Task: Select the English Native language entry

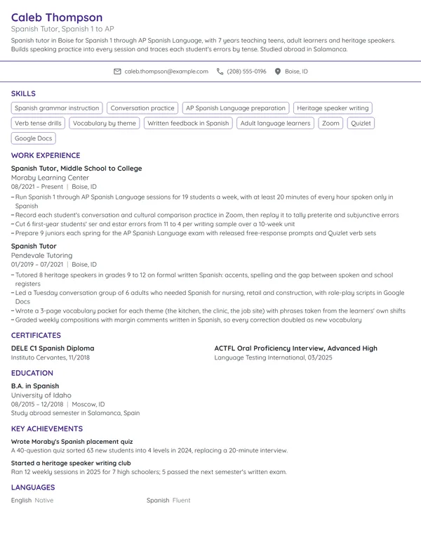Action: tap(32, 501)
